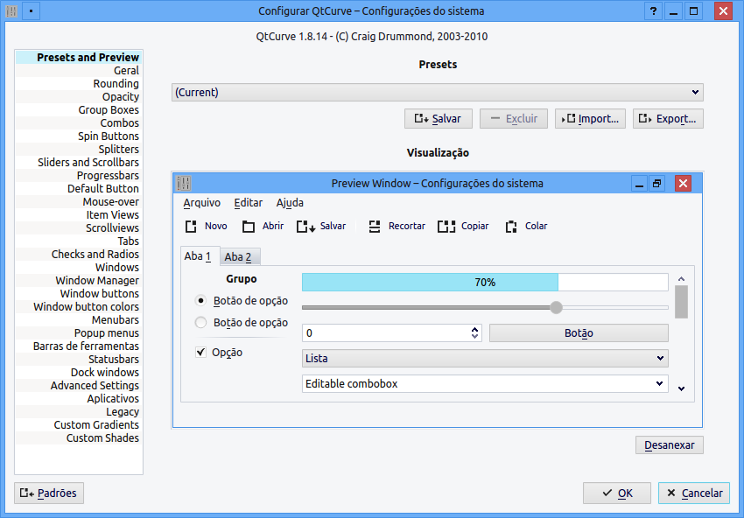The height and width of the screenshot is (518, 744).
Task: Decrease the spin box value
Action: pos(474,336)
